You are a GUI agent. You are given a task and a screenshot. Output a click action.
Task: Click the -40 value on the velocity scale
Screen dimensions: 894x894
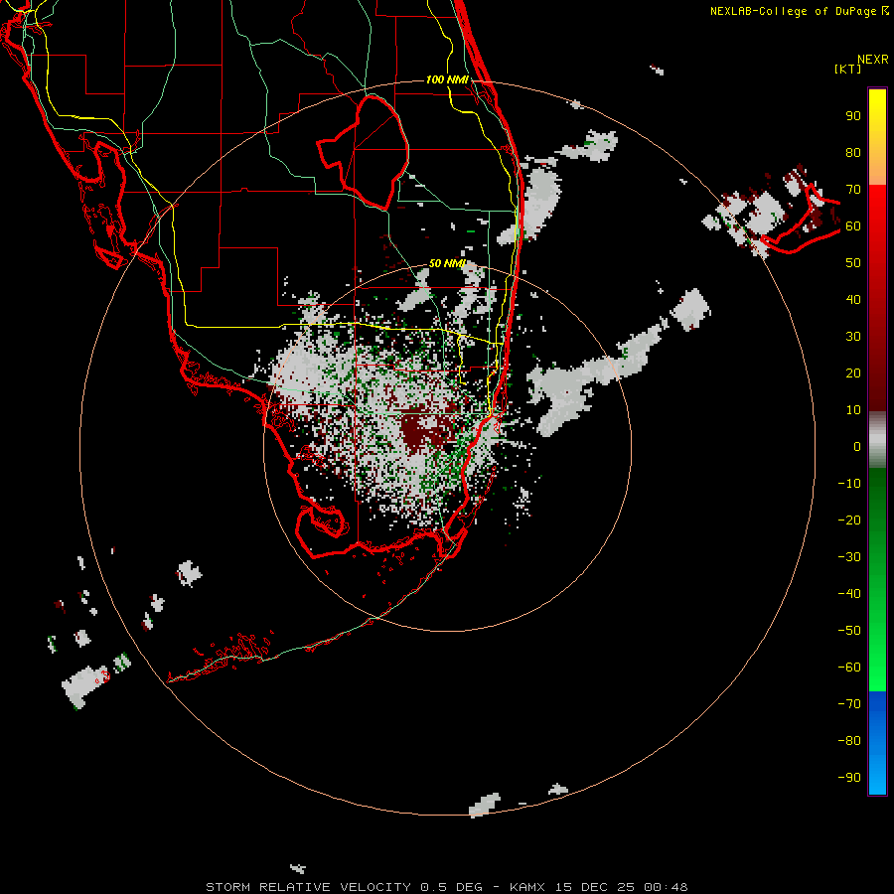click(x=849, y=594)
